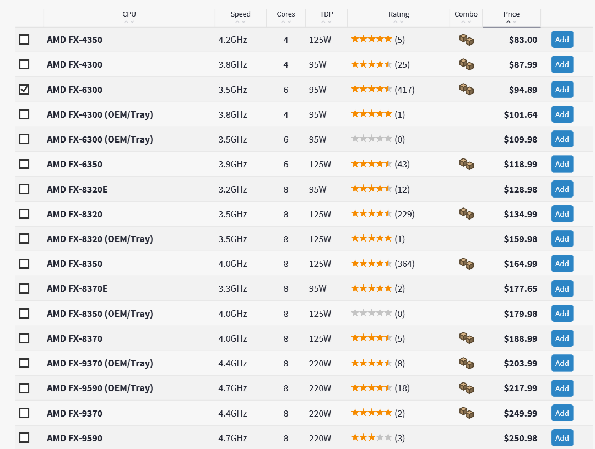Viewport: 595px width, 449px height.
Task: Click combo icon for the $134.99 FX-8320
Action: 466,213
